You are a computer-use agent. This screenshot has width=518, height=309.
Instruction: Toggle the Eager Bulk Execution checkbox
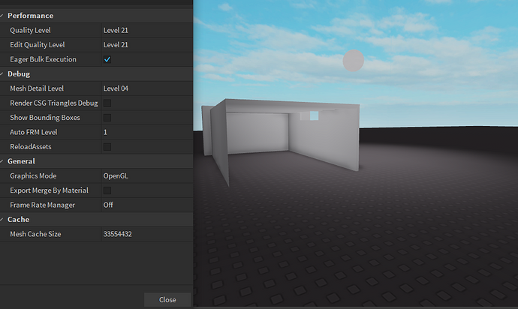point(107,59)
